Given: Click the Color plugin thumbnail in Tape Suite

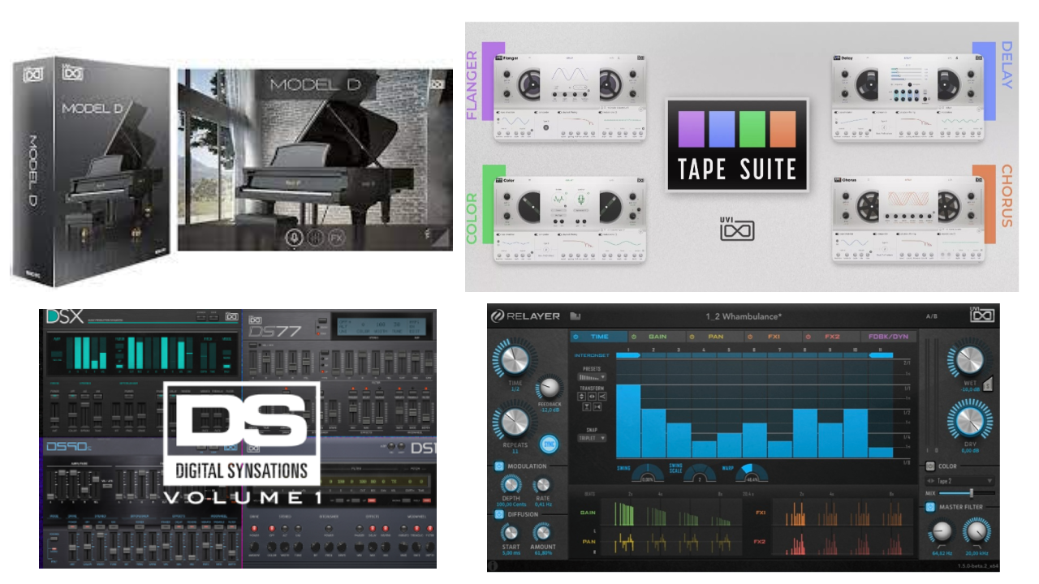Looking at the screenshot, I should click(571, 219).
